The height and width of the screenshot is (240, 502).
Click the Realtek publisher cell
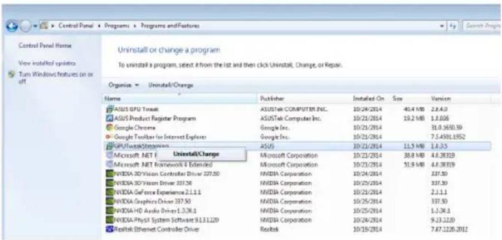[269, 229]
